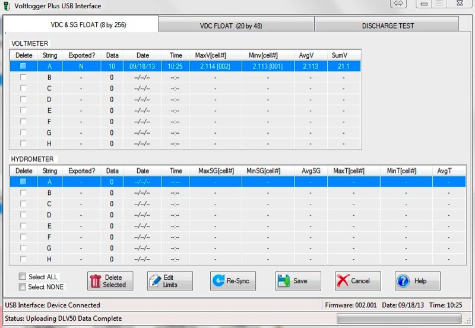Check Delete box for Hydrometer string B

pyautogui.click(x=24, y=193)
